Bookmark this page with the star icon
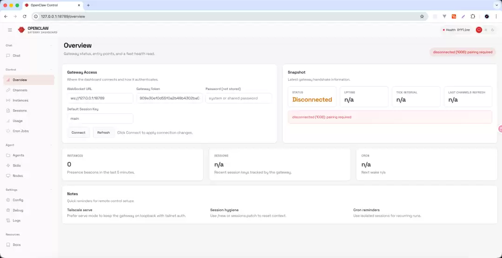 [422, 16]
